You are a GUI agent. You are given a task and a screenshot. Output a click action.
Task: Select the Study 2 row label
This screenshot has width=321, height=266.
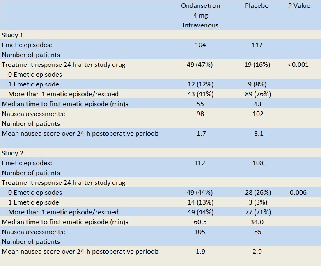tap(13, 153)
